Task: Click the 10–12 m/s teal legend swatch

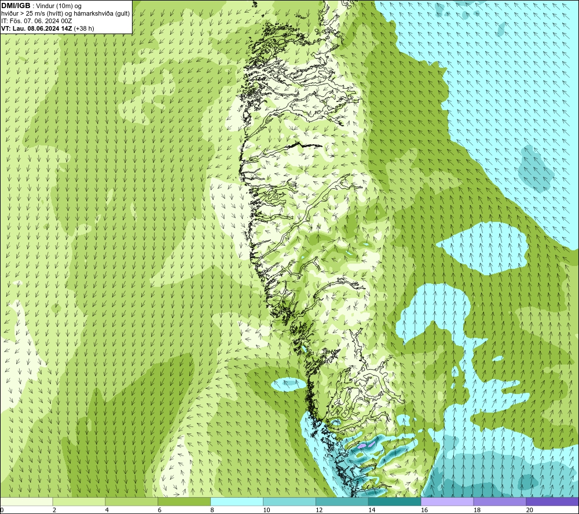Action: coord(289,501)
